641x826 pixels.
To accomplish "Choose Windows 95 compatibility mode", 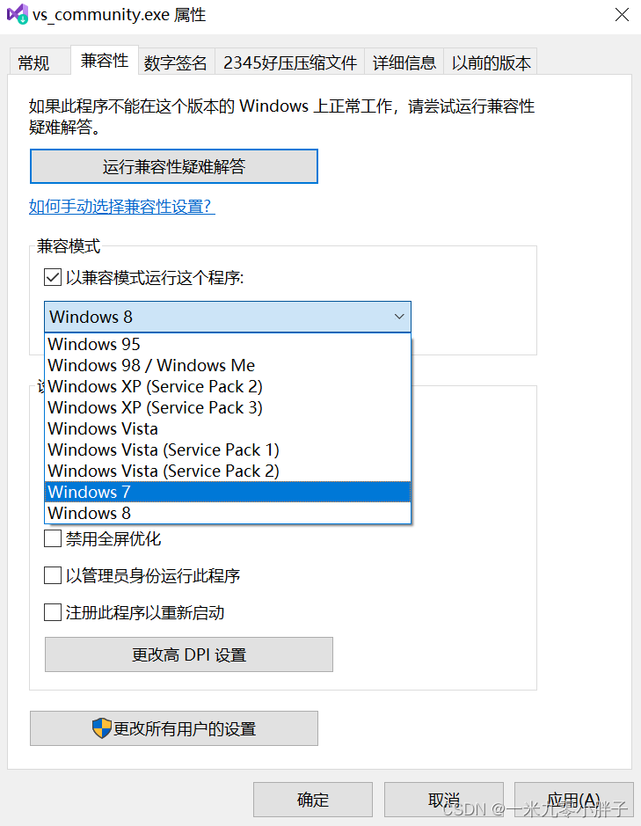I will 93,344.
